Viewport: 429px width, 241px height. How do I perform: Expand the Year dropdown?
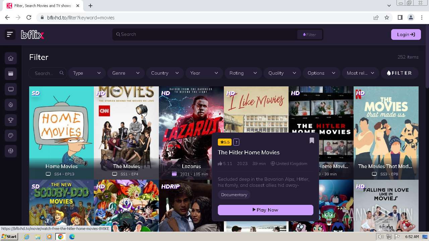coord(204,73)
